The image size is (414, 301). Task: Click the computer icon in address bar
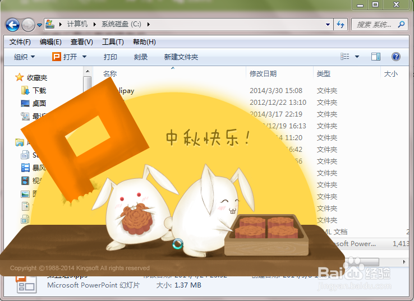coord(50,24)
